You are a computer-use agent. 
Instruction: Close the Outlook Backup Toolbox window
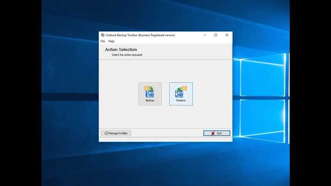click(x=227, y=35)
